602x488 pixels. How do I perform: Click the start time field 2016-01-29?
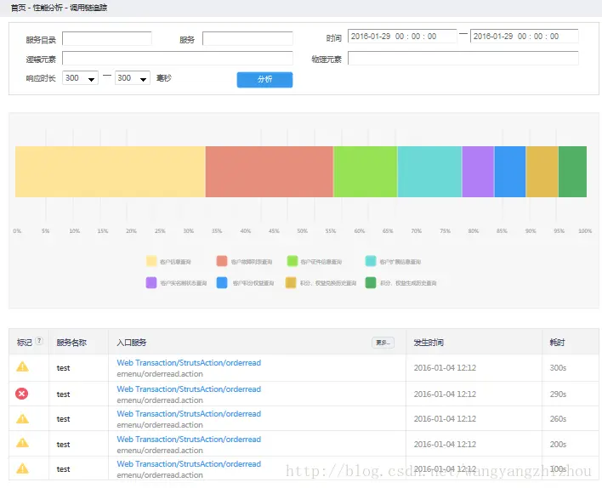pos(402,37)
